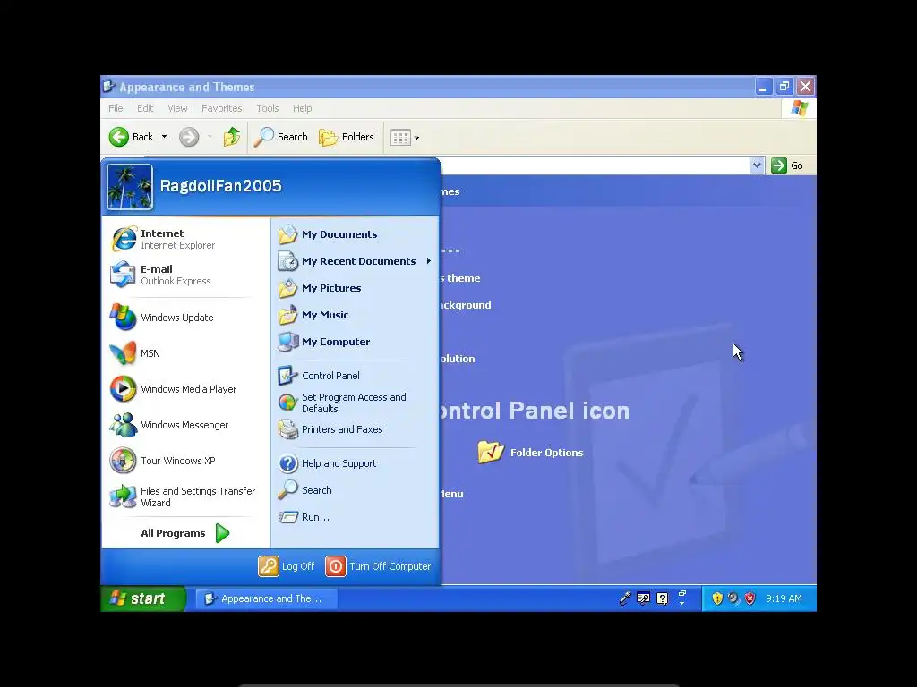Open the View menu

point(178,108)
